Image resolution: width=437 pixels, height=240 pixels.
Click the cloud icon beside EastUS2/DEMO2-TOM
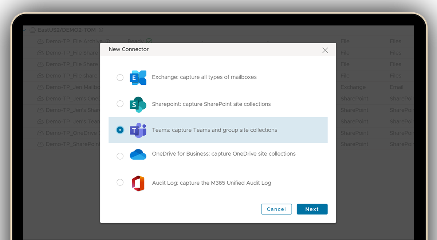[x=33, y=30]
